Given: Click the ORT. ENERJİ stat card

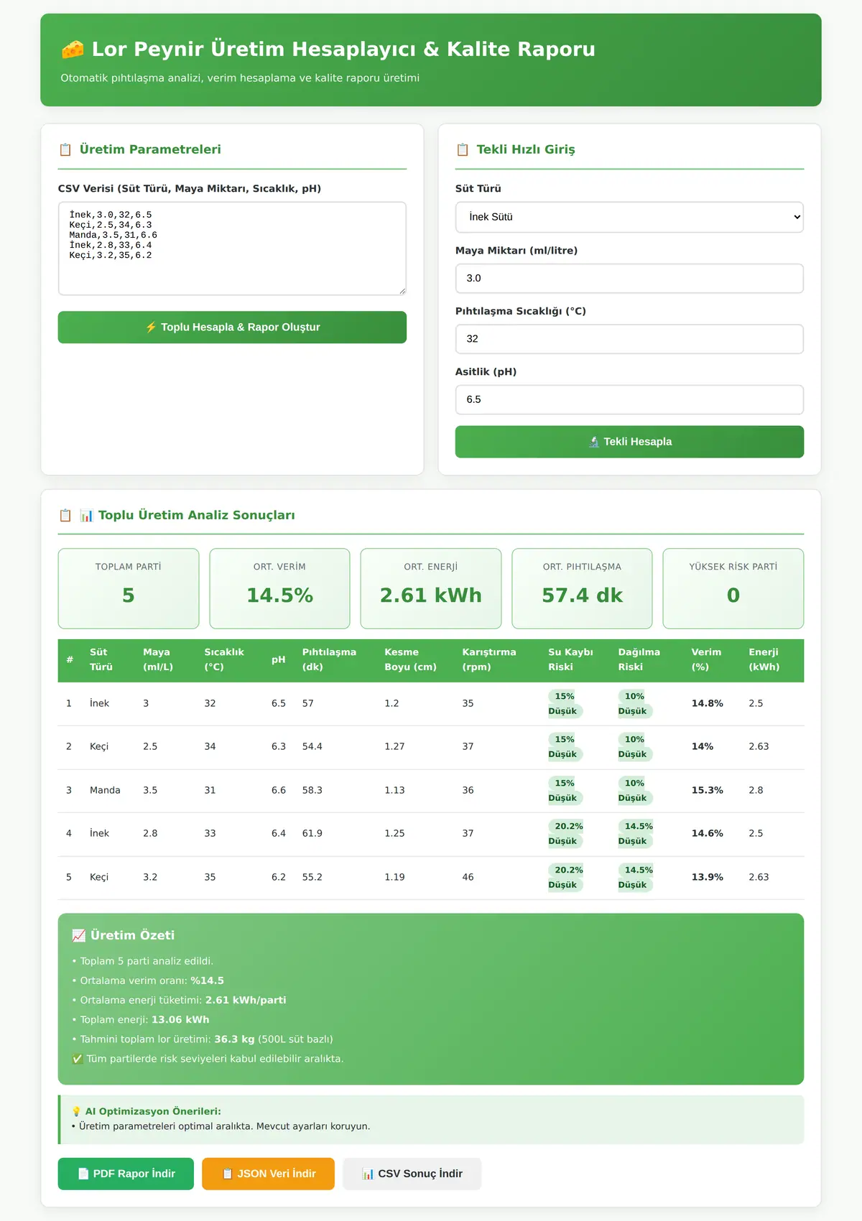Looking at the screenshot, I should pos(431,589).
